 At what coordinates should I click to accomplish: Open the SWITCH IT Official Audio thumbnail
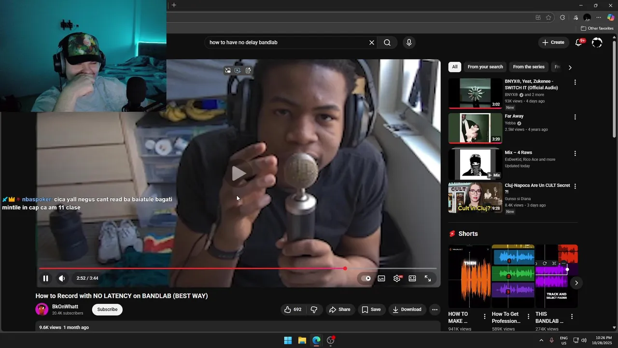click(475, 93)
